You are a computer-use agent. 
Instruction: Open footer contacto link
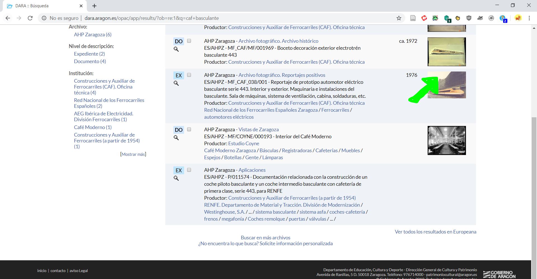pyautogui.click(x=58, y=271)
